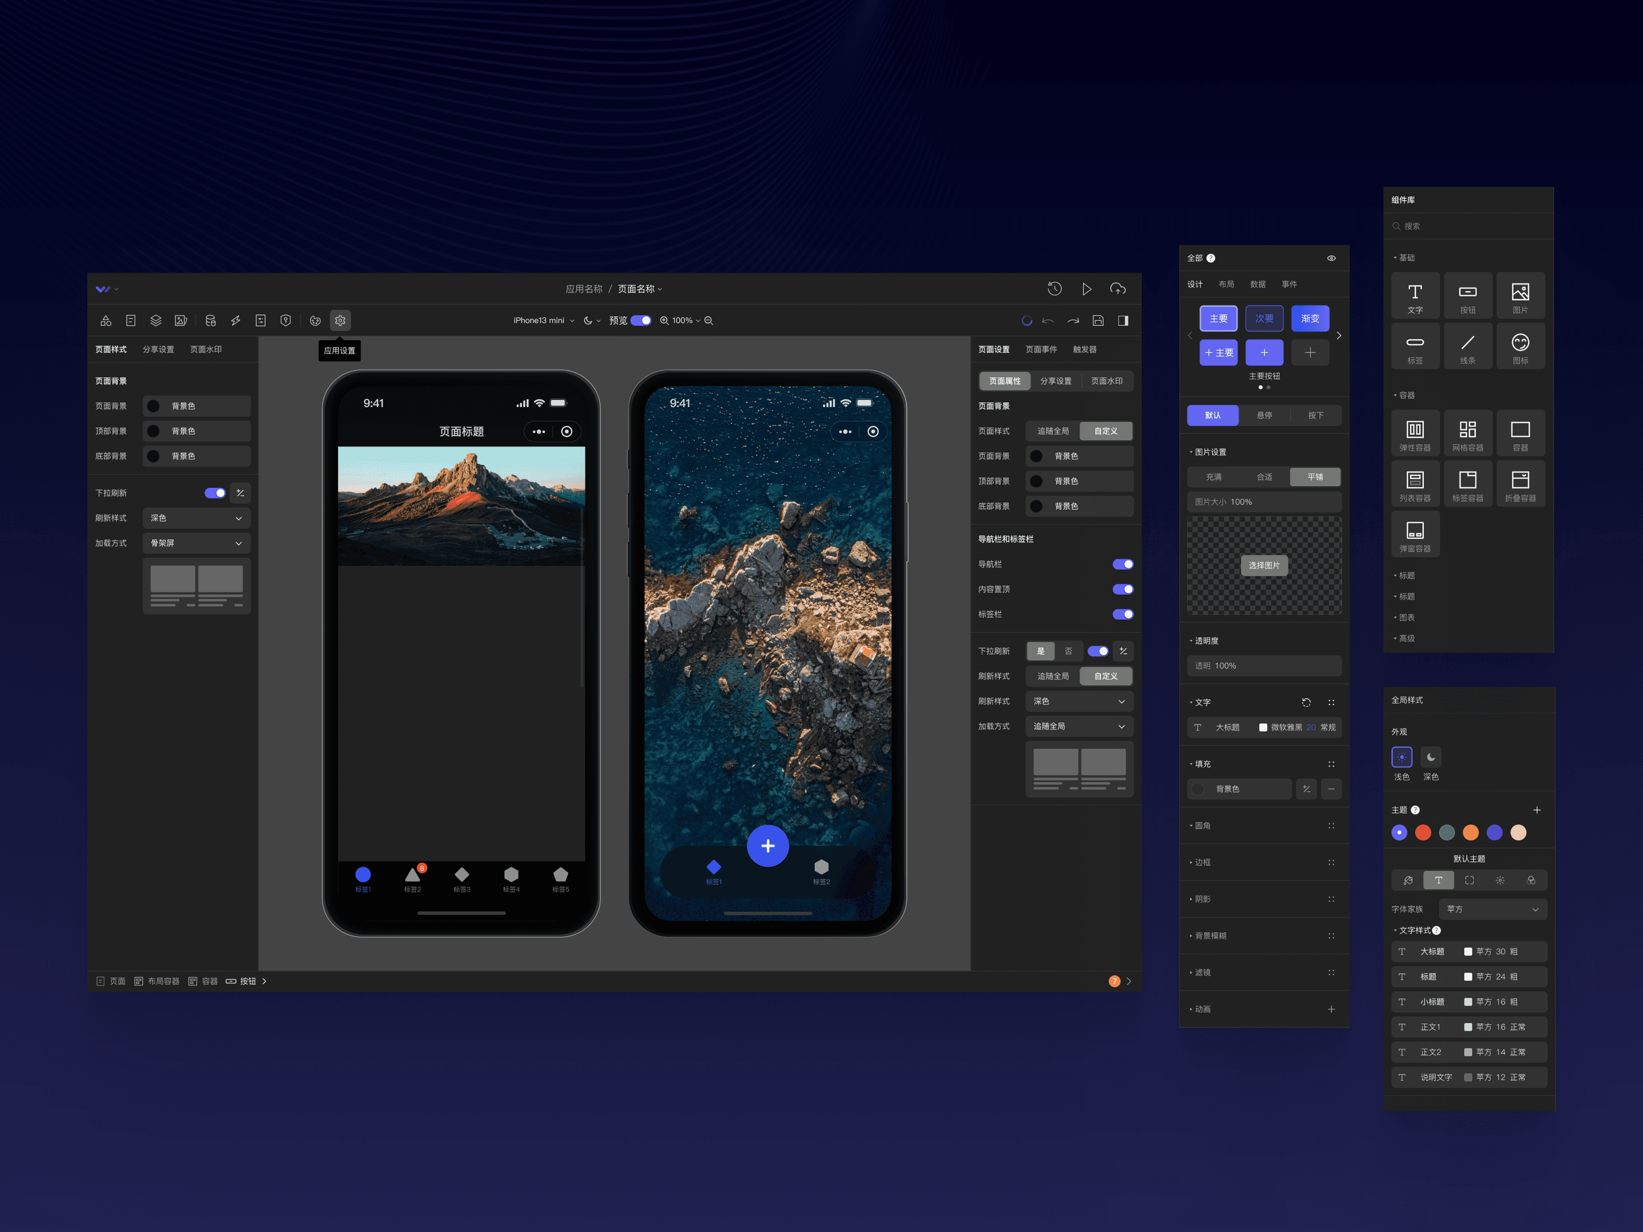1643x1232 pixels.
Task: Open the version history clock icon
Action: [1055, 289]
